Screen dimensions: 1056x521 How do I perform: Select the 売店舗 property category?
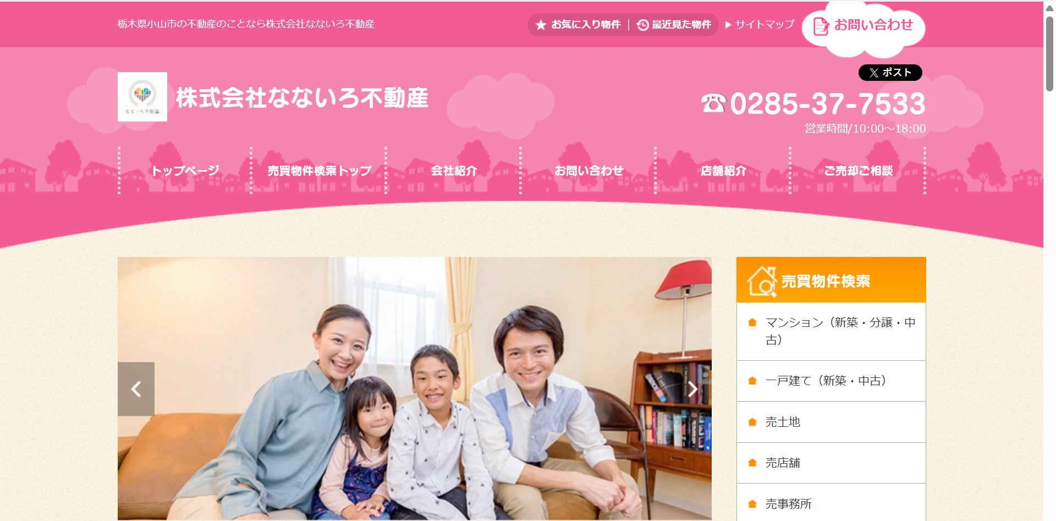(x=831, y=463)
